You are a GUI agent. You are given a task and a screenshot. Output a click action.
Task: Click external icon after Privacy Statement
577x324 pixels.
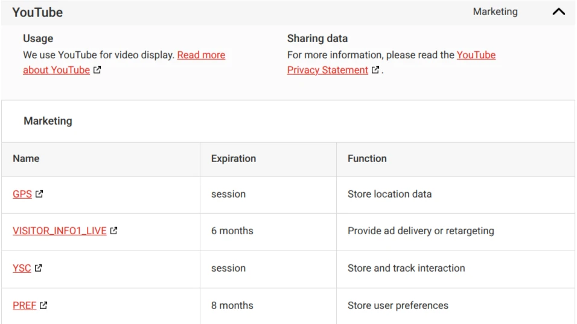pyautogui.click(x=375, y=70)
